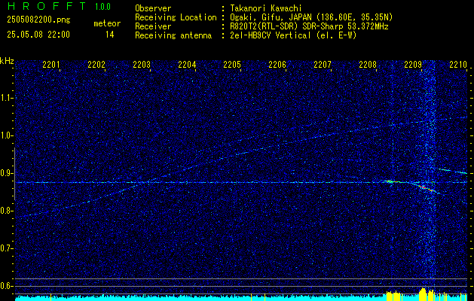
Task: Click time marker 2201
Action: click(51, 64)
